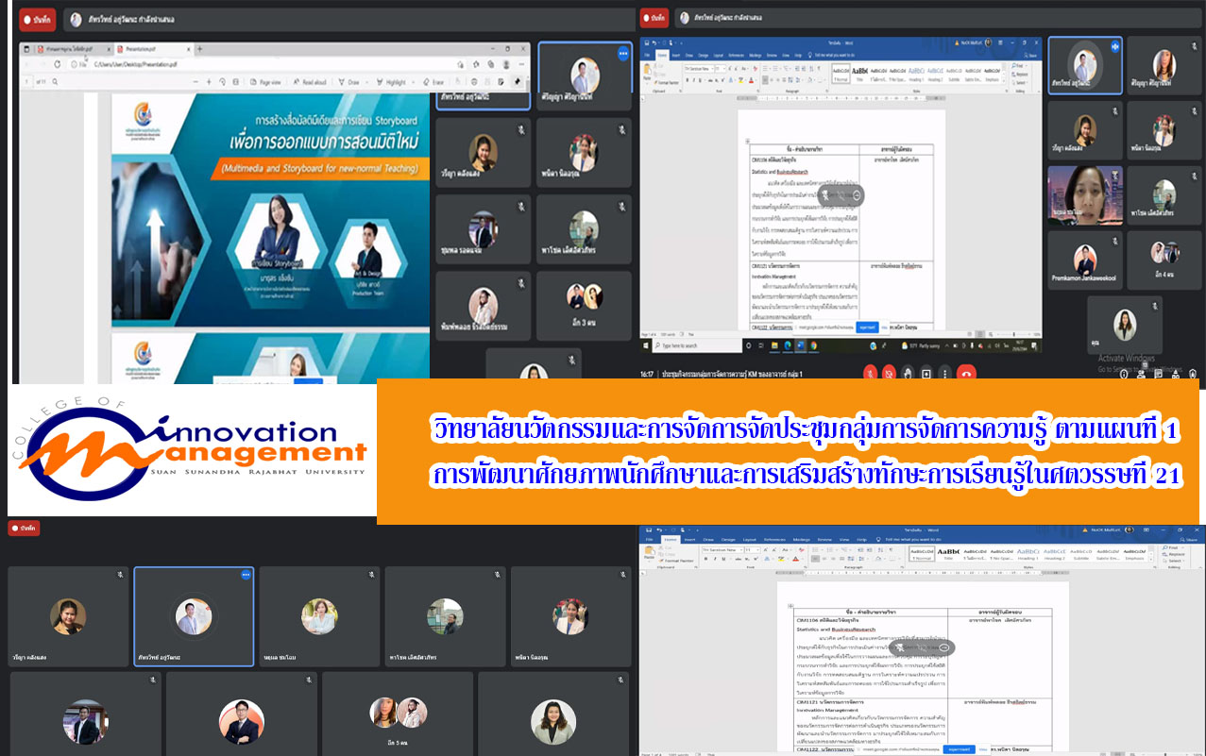
Task: Expand the Draw tool dropdown arrow
Action: tap(367, 82)
